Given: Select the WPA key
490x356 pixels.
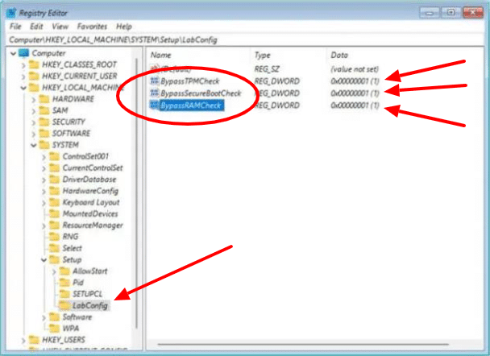Looking at the screenshot, I should click(71, 329).
